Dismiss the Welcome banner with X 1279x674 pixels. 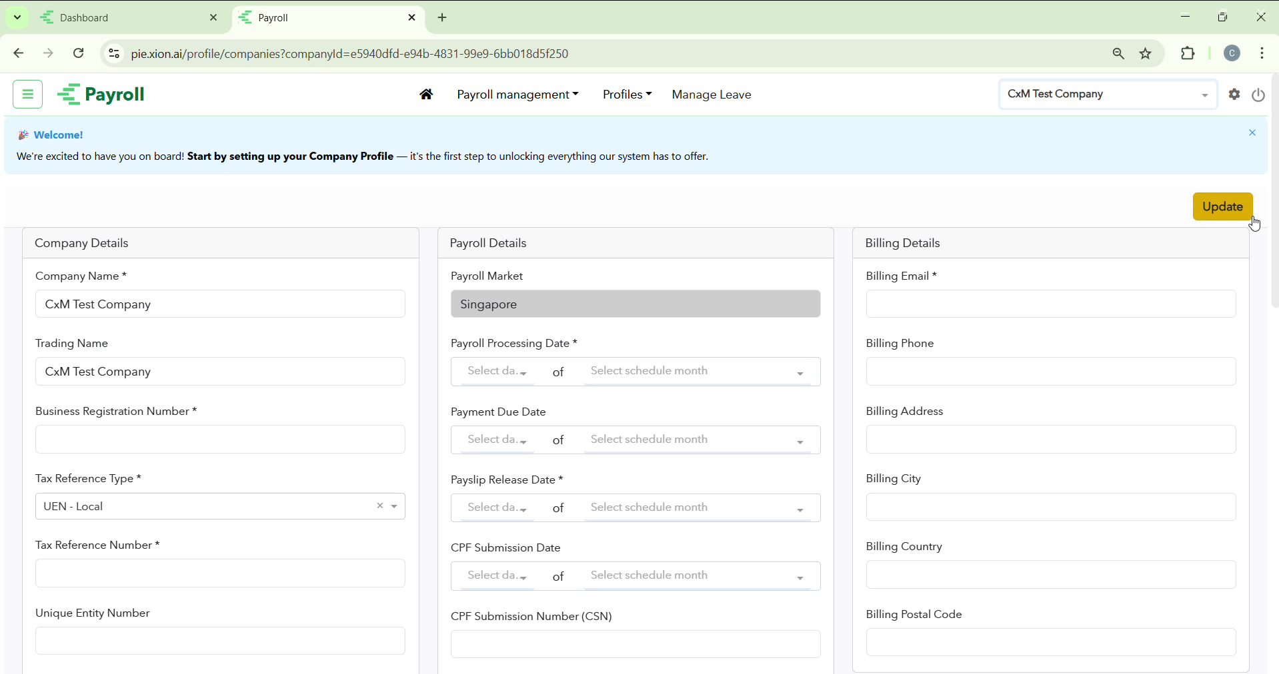pos(1252,133)
